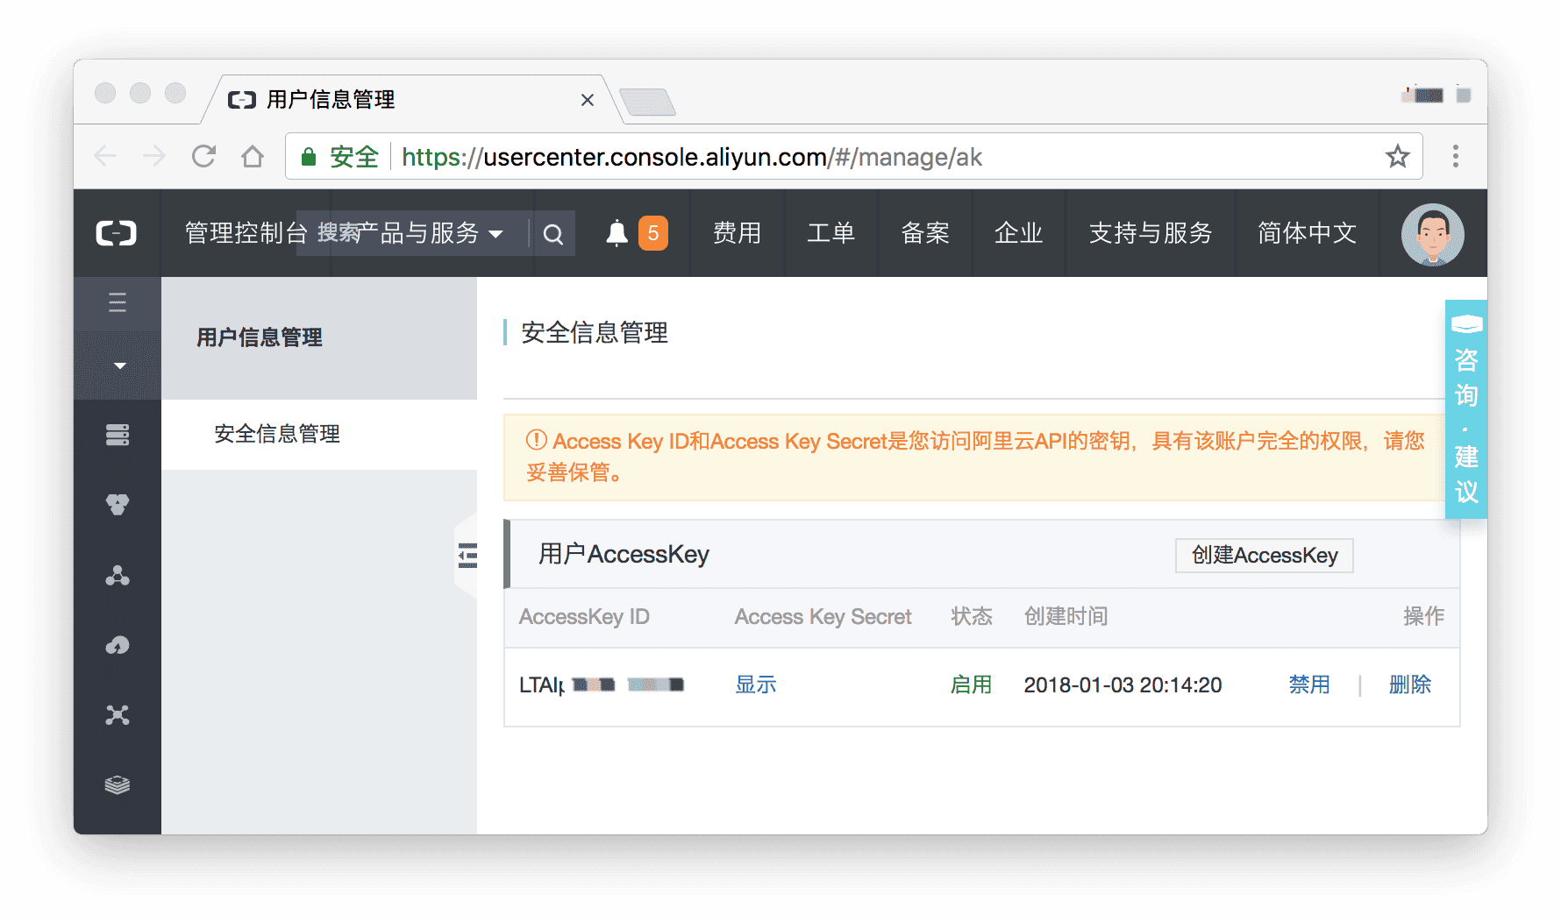The image size is (1561, 922).
Task: Click the cross-connect icon in the sidebar
Action: click(x=117, y=715)
